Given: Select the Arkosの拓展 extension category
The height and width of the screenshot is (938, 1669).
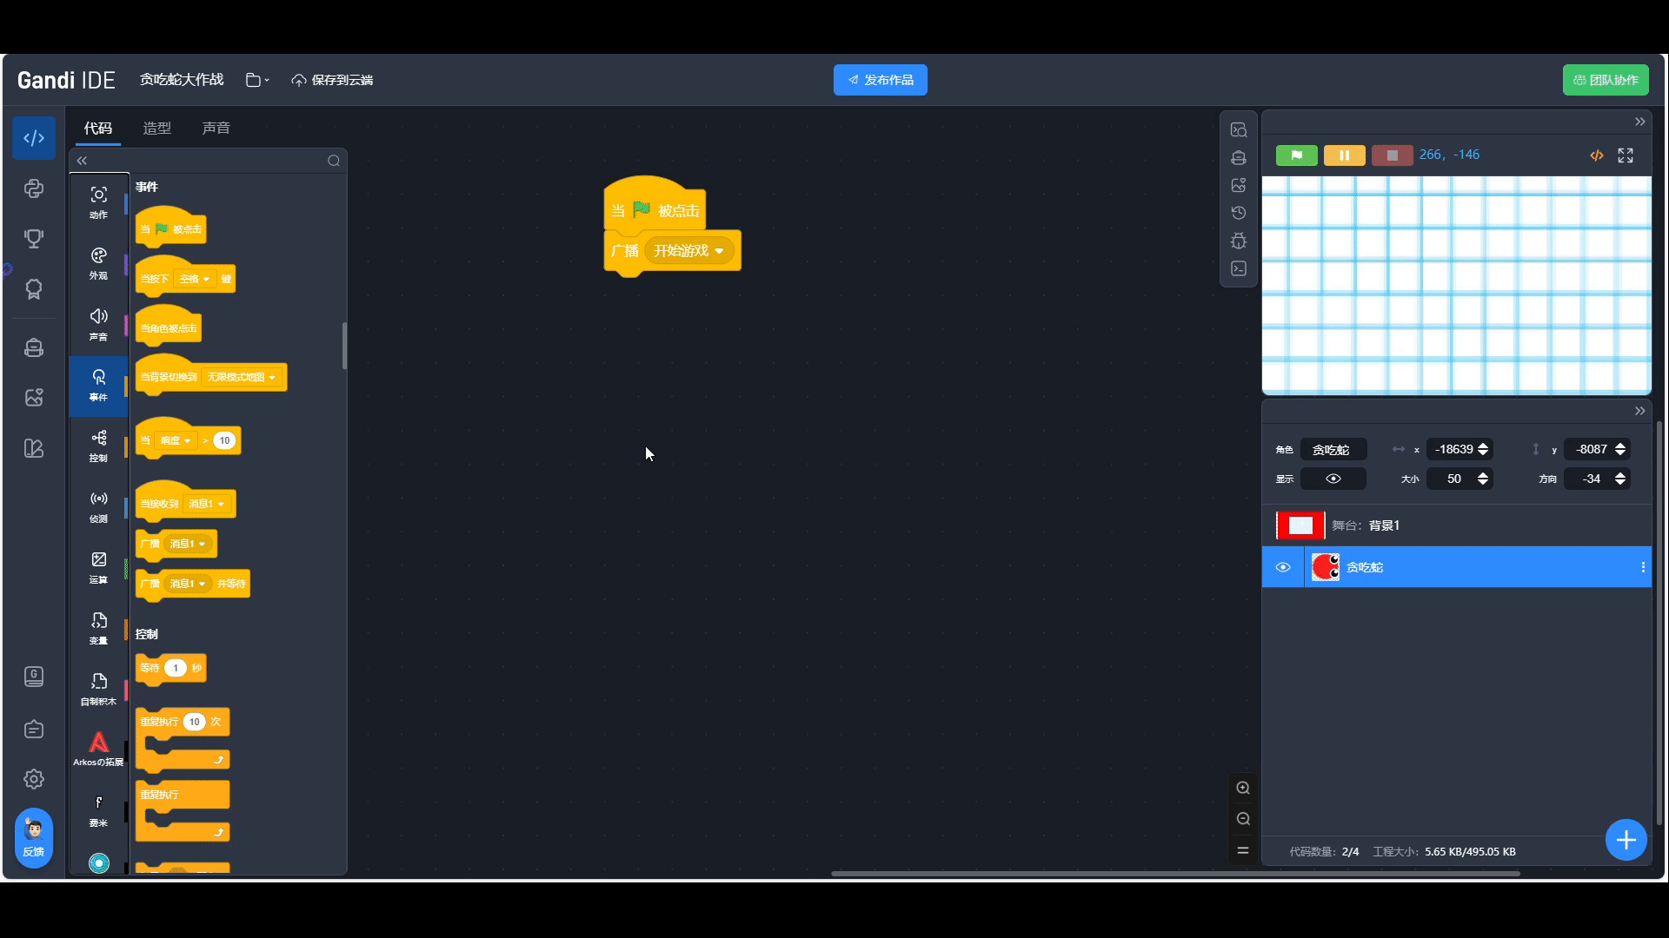Looking at the screenshot, I should coord(98,750).
